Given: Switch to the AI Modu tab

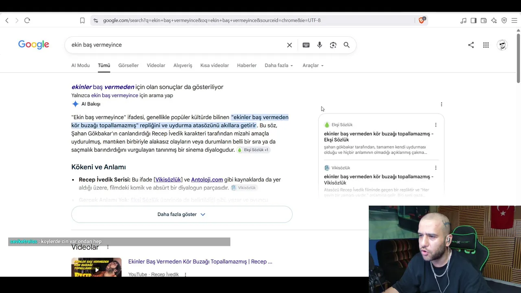Looking at the screenshot, I should (x=81, y=66).
